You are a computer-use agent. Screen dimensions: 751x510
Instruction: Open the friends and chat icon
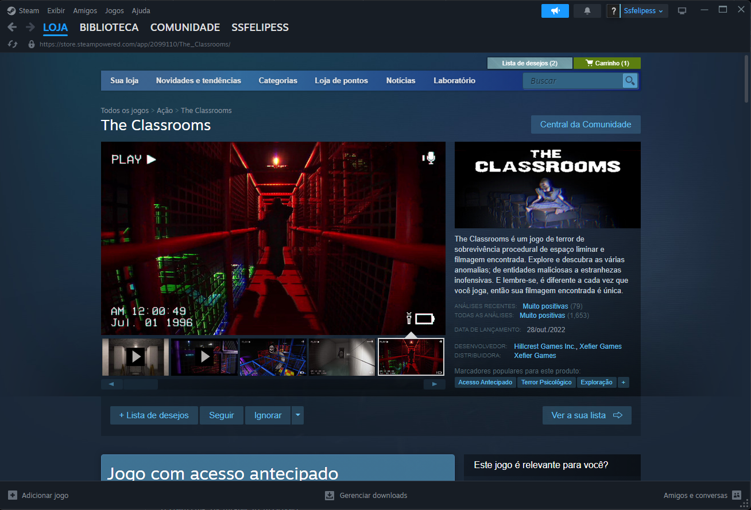tap(737, 495)
